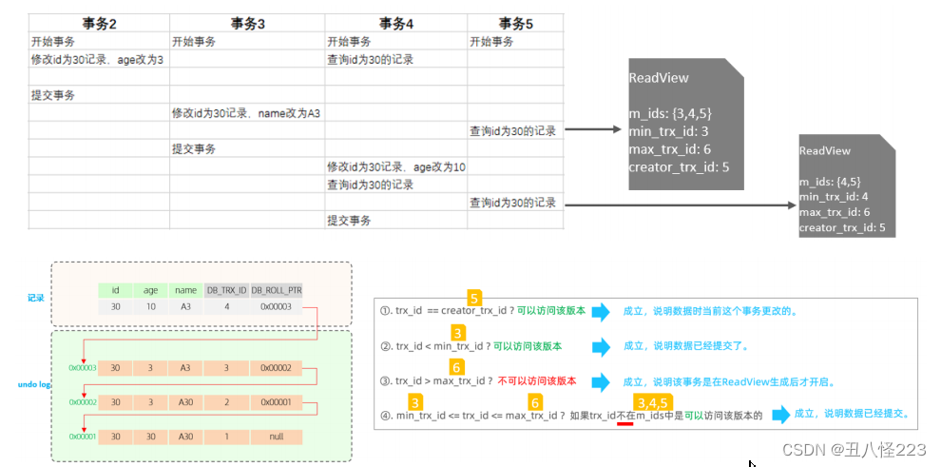941x467 pixels.
Task: Click 提交事务 in the 事务4 column
Action: tap(349, 221)
